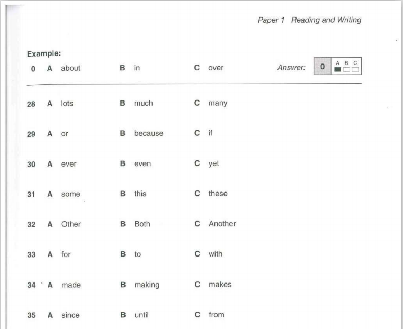This screenshot has height=329, width=403.
Task: Select option A 'lots' for question 28
Action: click(x=67, y=104)
